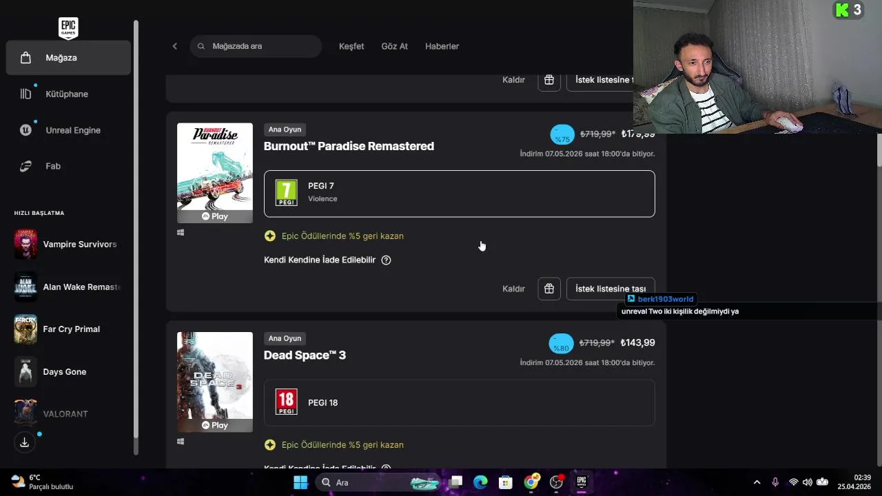882x496 pixels.
Task: Open the volume tray icon
Action: point(807,482)
